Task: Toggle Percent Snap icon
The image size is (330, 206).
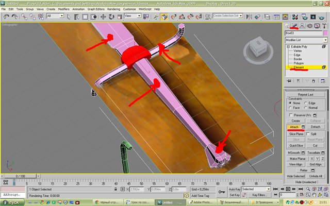Action: (x=190, y=16)
